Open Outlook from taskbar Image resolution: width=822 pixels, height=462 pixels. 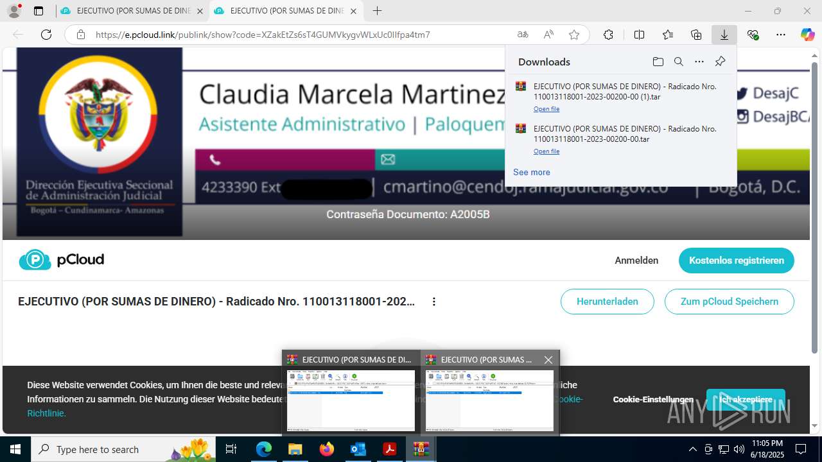tap(358, 449)
